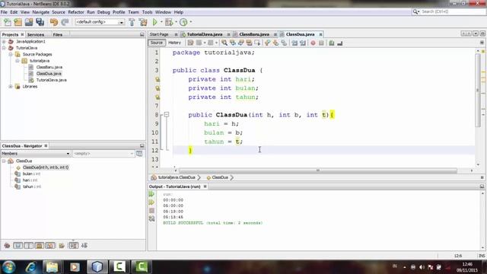Click the Profile Project icon
This screenshot has width=487, height=274.
coord(183,22)
